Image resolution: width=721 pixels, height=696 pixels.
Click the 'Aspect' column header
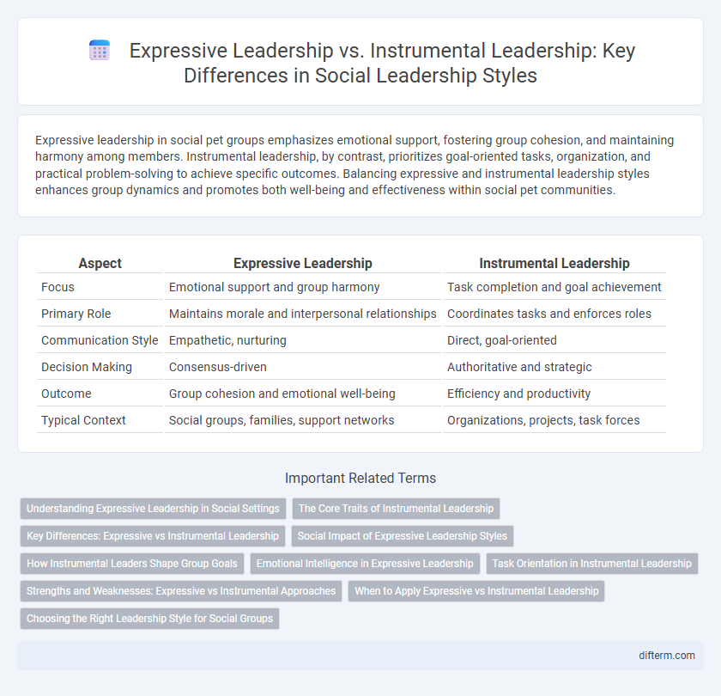click(100, 263)
